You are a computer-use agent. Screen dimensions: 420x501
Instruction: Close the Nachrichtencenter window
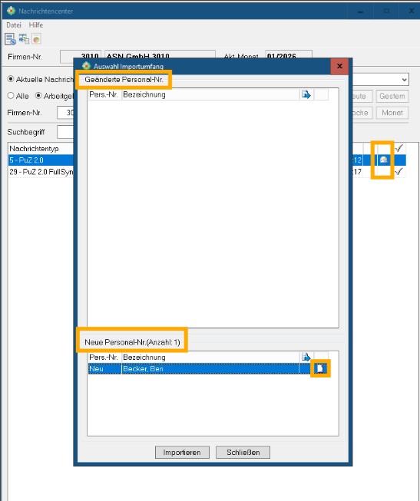[412, 12]
